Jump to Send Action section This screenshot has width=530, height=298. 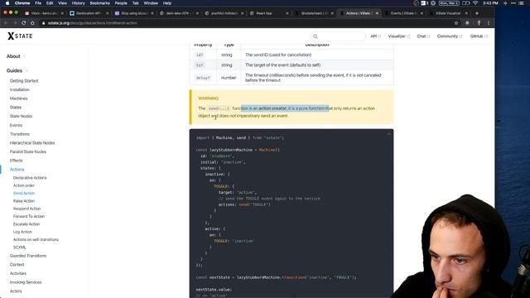click(24, 193)
